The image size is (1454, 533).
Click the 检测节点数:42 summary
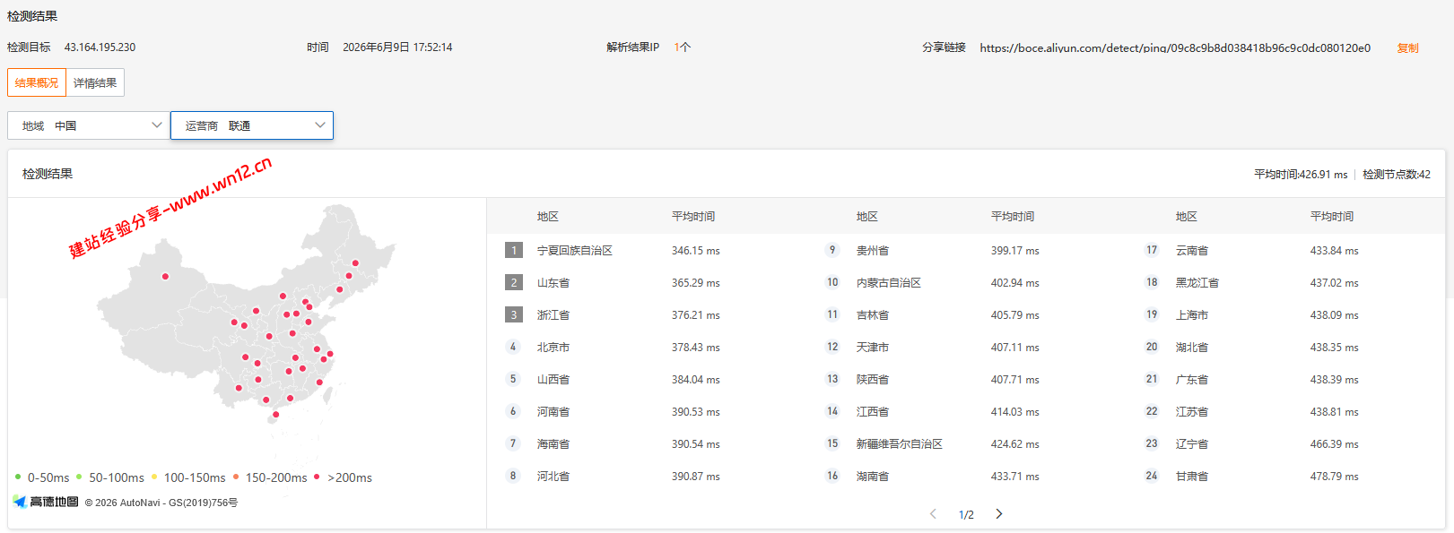pyautogui.click(x=1397, y=175)
